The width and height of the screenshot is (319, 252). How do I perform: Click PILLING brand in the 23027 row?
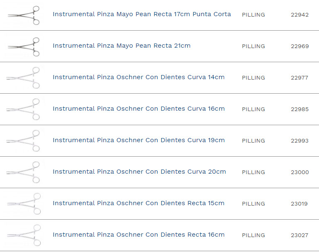click(x=253, y=235)
